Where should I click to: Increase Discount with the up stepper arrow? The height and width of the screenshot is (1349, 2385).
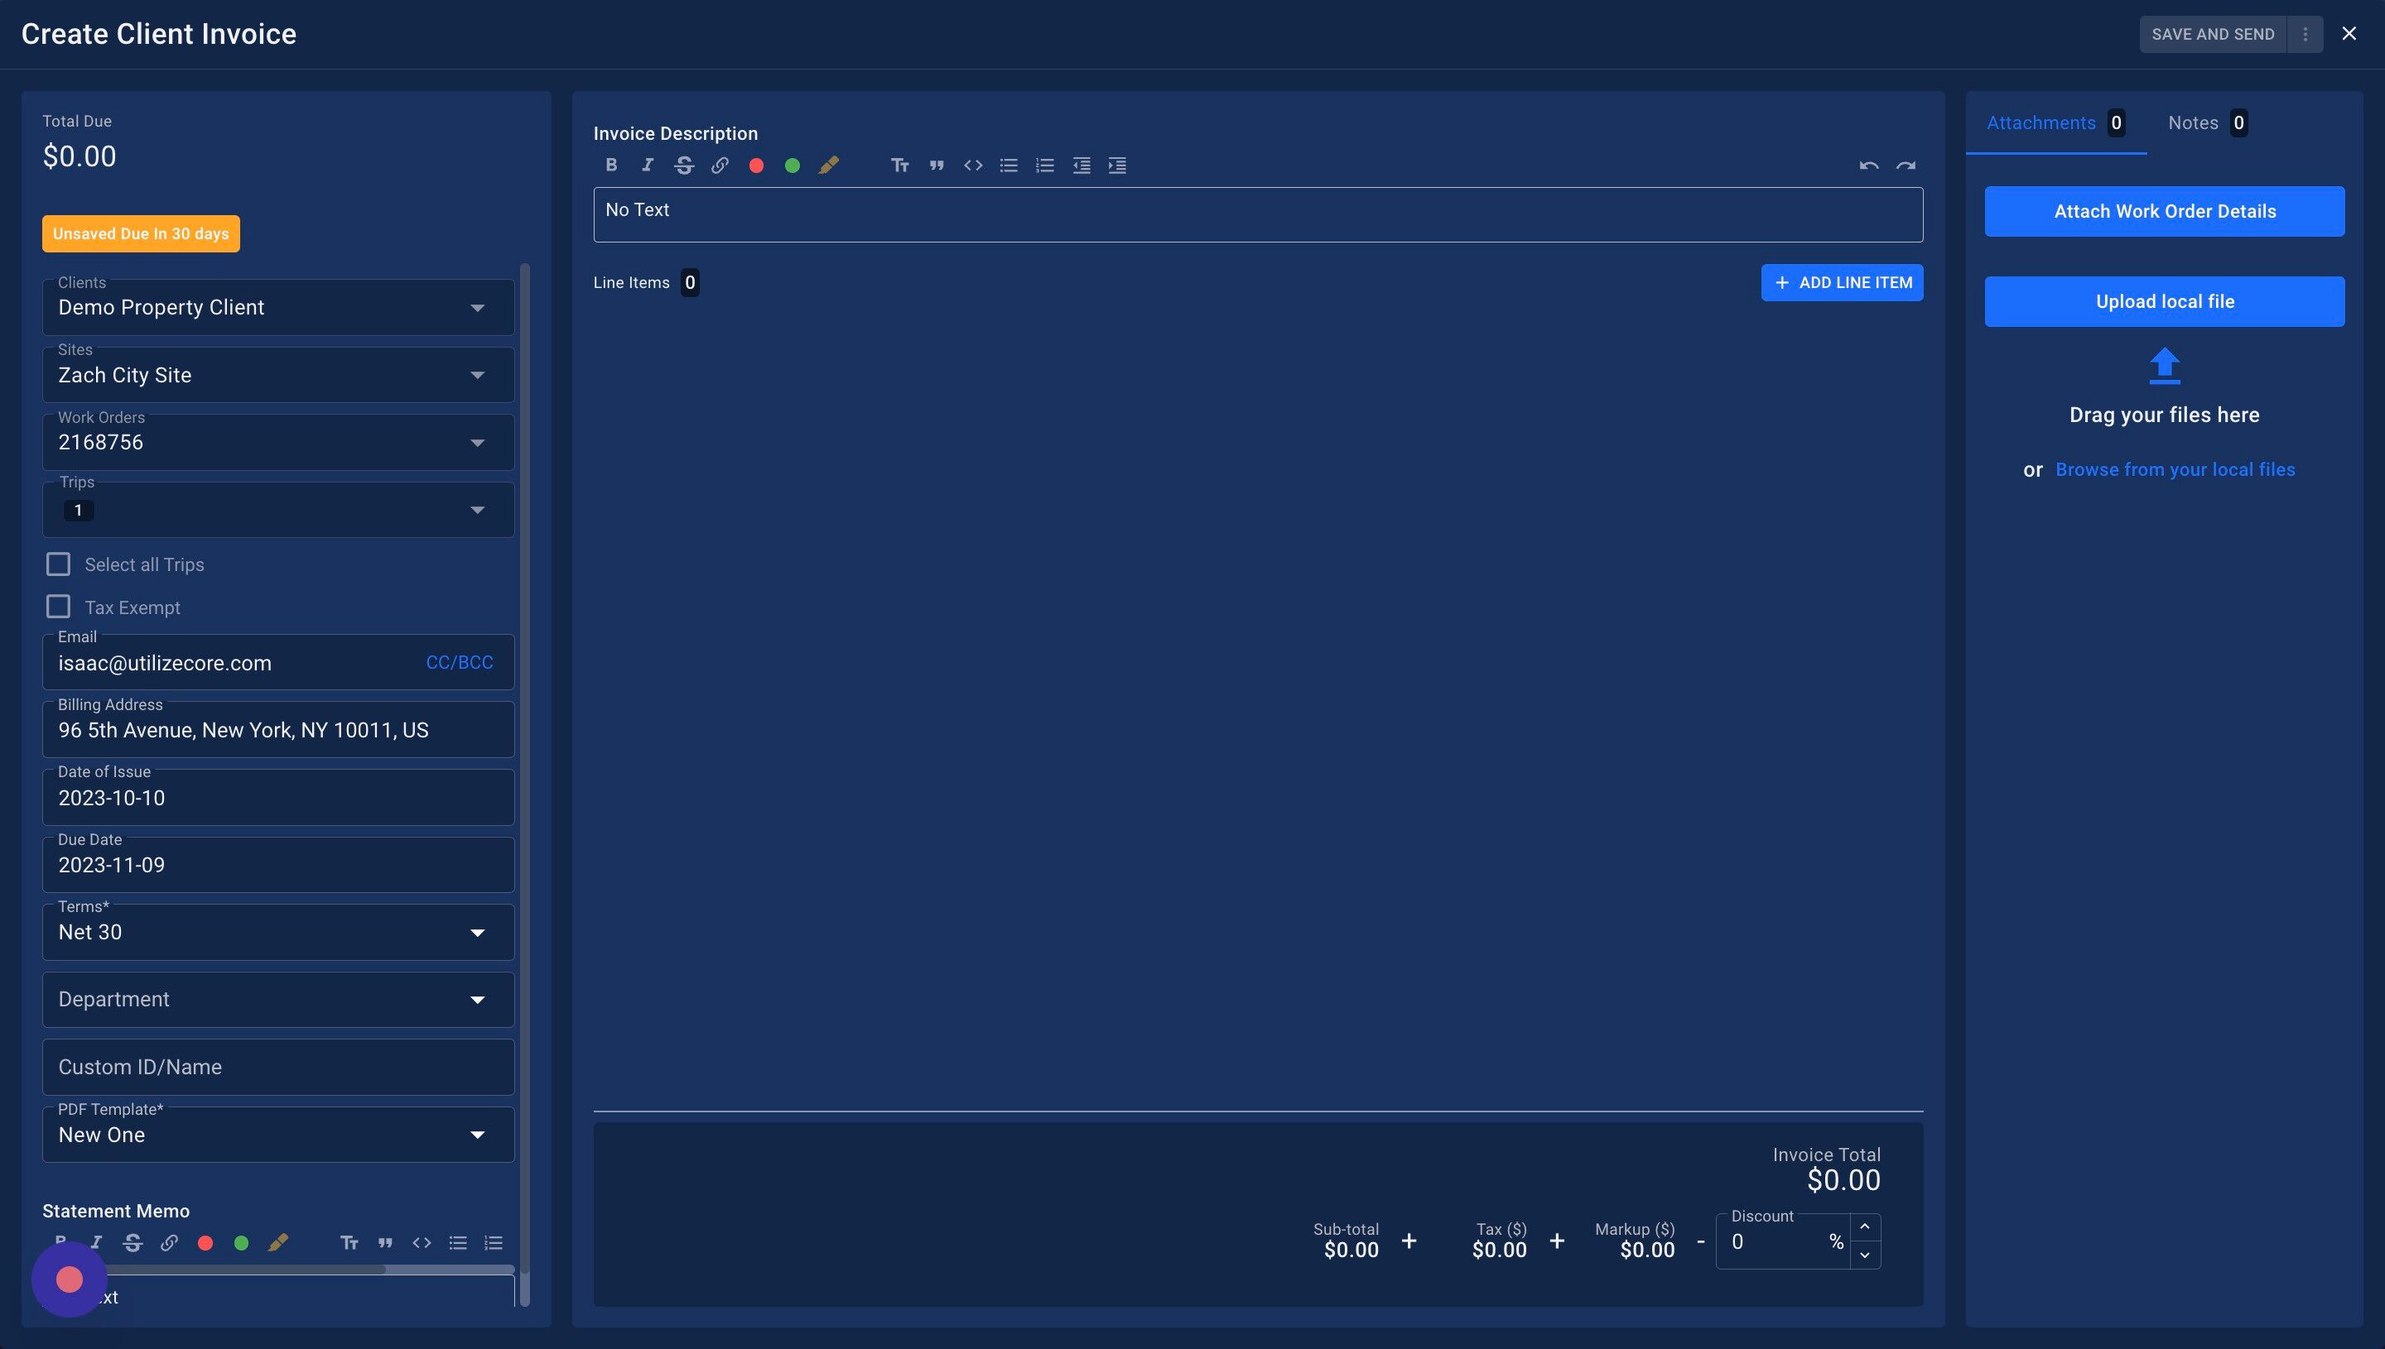click(x=1864, y=1227)
